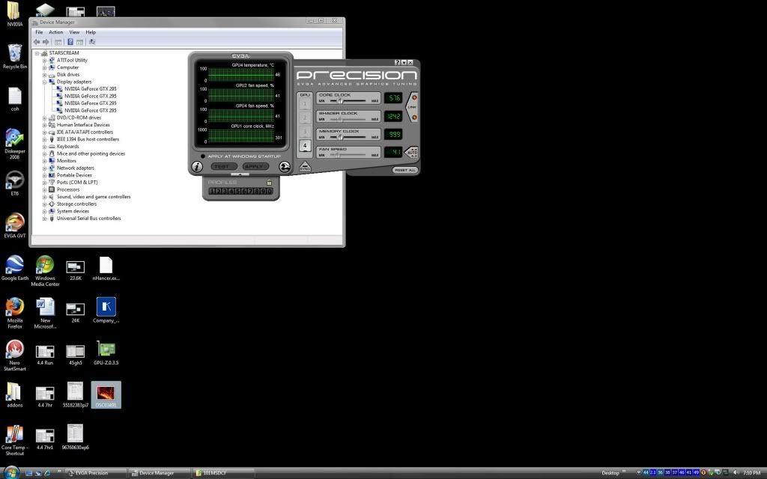Expand the System devices node

point(44,211)
